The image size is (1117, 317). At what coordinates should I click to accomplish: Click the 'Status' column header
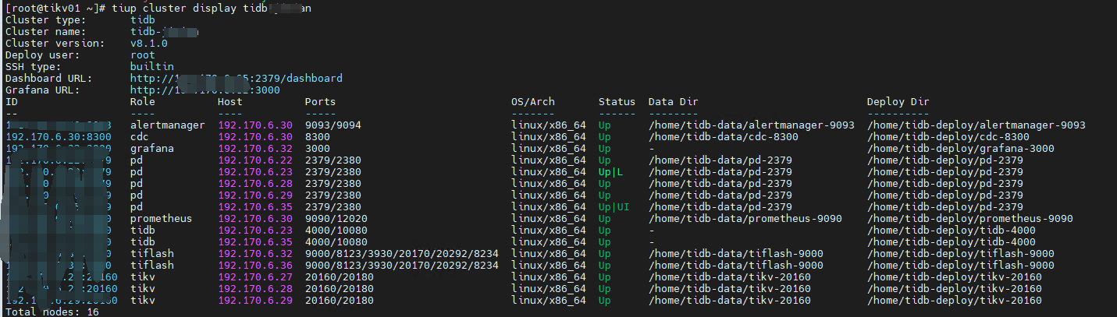coord(617,102)
